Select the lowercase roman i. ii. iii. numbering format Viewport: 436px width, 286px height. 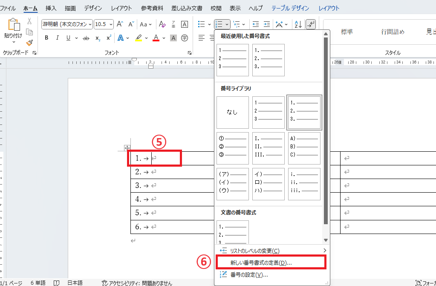(304, 184)
